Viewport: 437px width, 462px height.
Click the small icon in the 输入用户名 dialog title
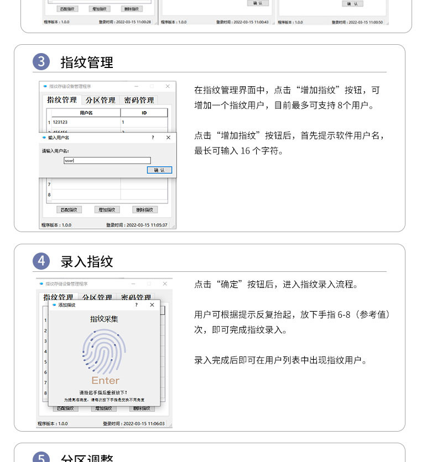pos(44,138)
